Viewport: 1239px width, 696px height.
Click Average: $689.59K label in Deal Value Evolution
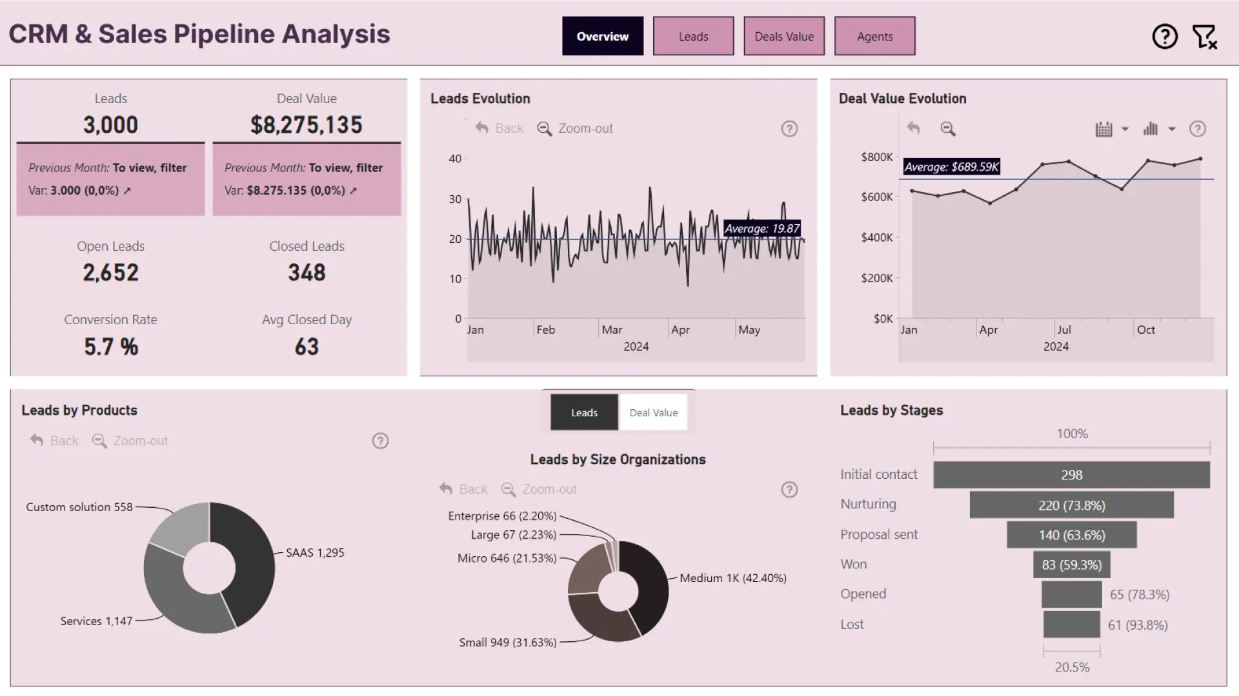point(952,167)
